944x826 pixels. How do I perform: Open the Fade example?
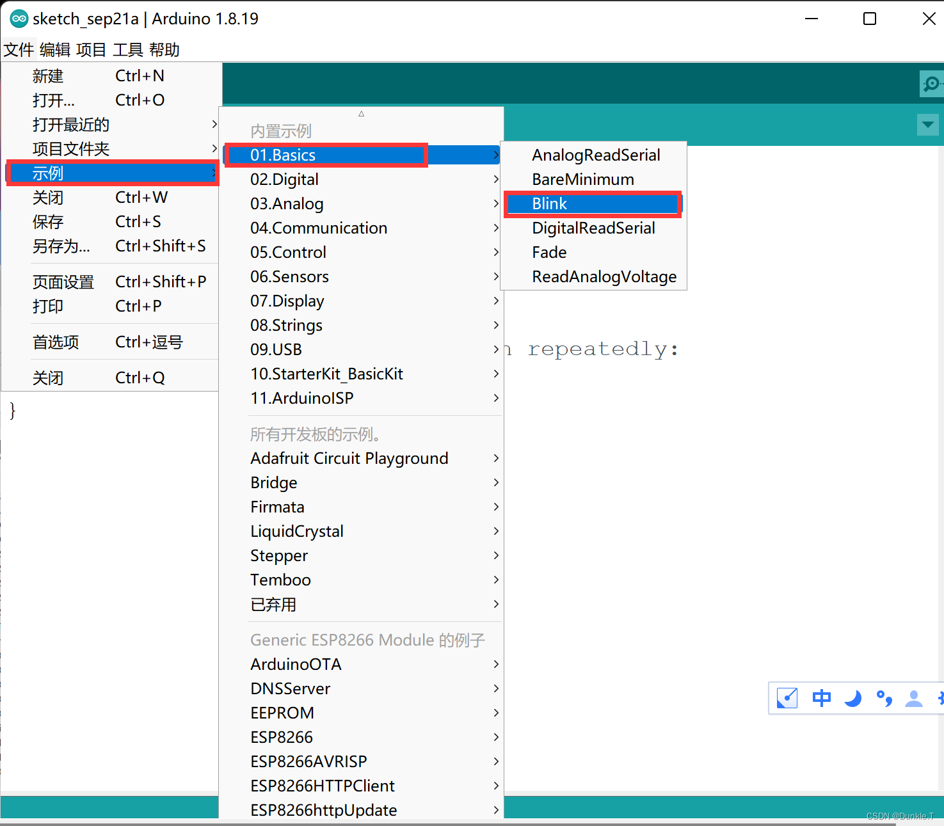point(594,252)
